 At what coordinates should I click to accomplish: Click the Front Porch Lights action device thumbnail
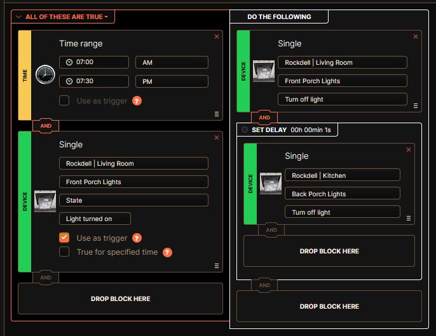[x=264, y=71]
